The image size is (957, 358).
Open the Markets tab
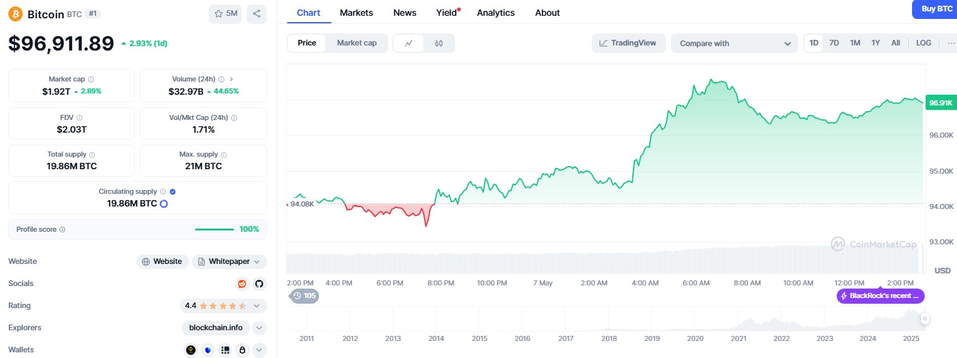click(356, 13)
